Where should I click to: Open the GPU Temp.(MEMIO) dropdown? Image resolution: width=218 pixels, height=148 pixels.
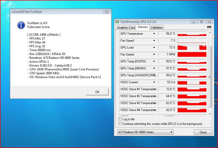coord(154,68)
